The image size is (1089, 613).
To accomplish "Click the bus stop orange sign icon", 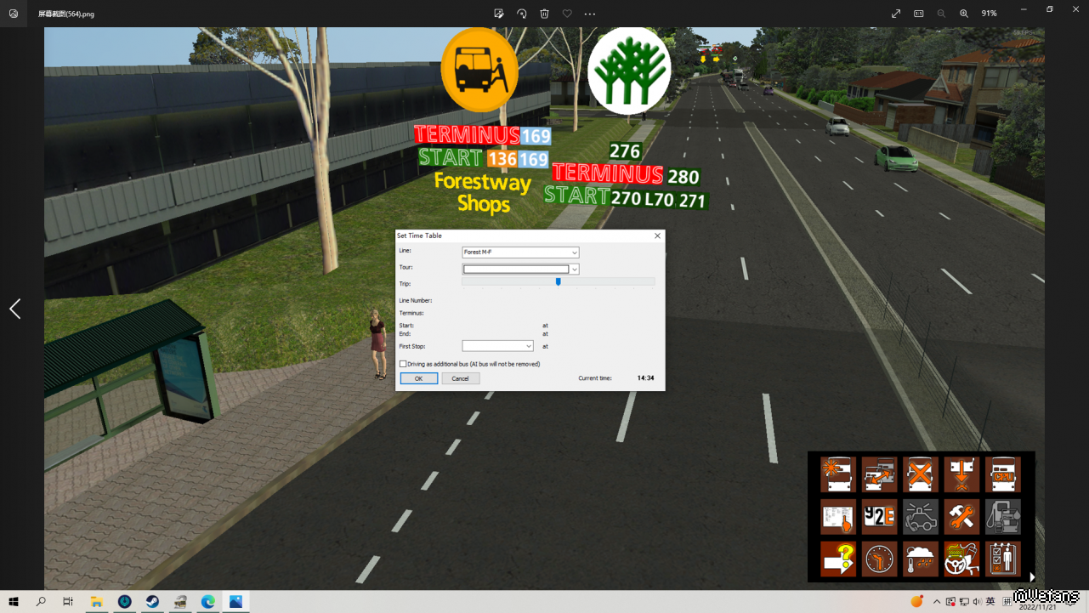I will pyautogui.click(x=479, y=70).
